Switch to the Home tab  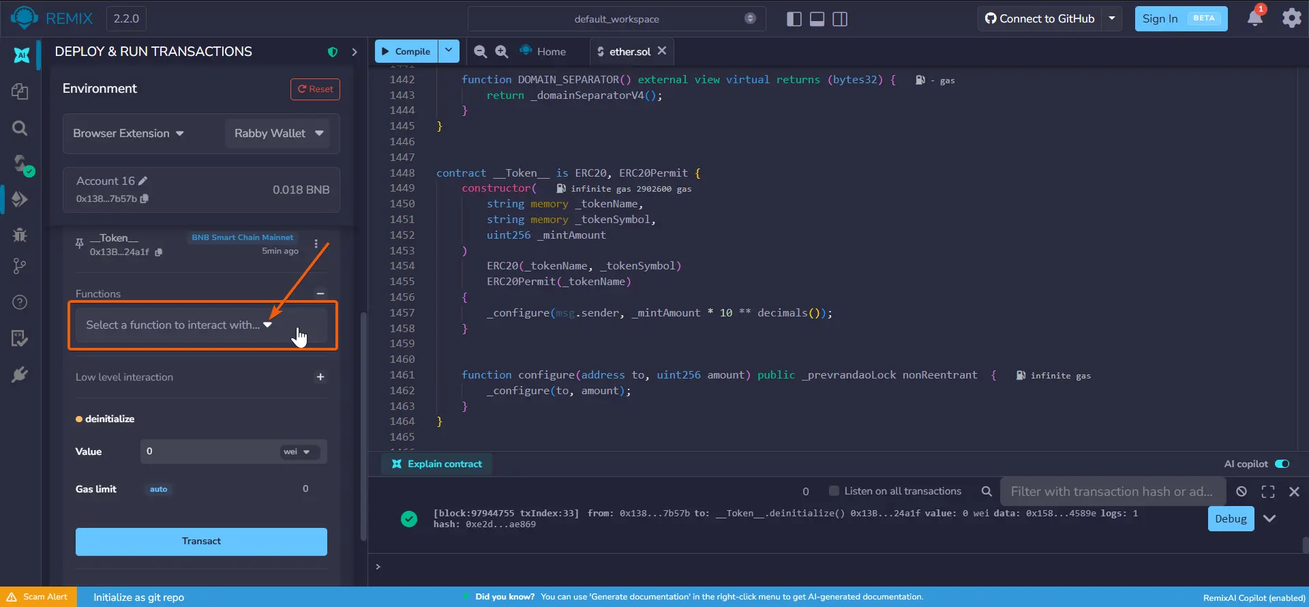(x=543, y=51)
